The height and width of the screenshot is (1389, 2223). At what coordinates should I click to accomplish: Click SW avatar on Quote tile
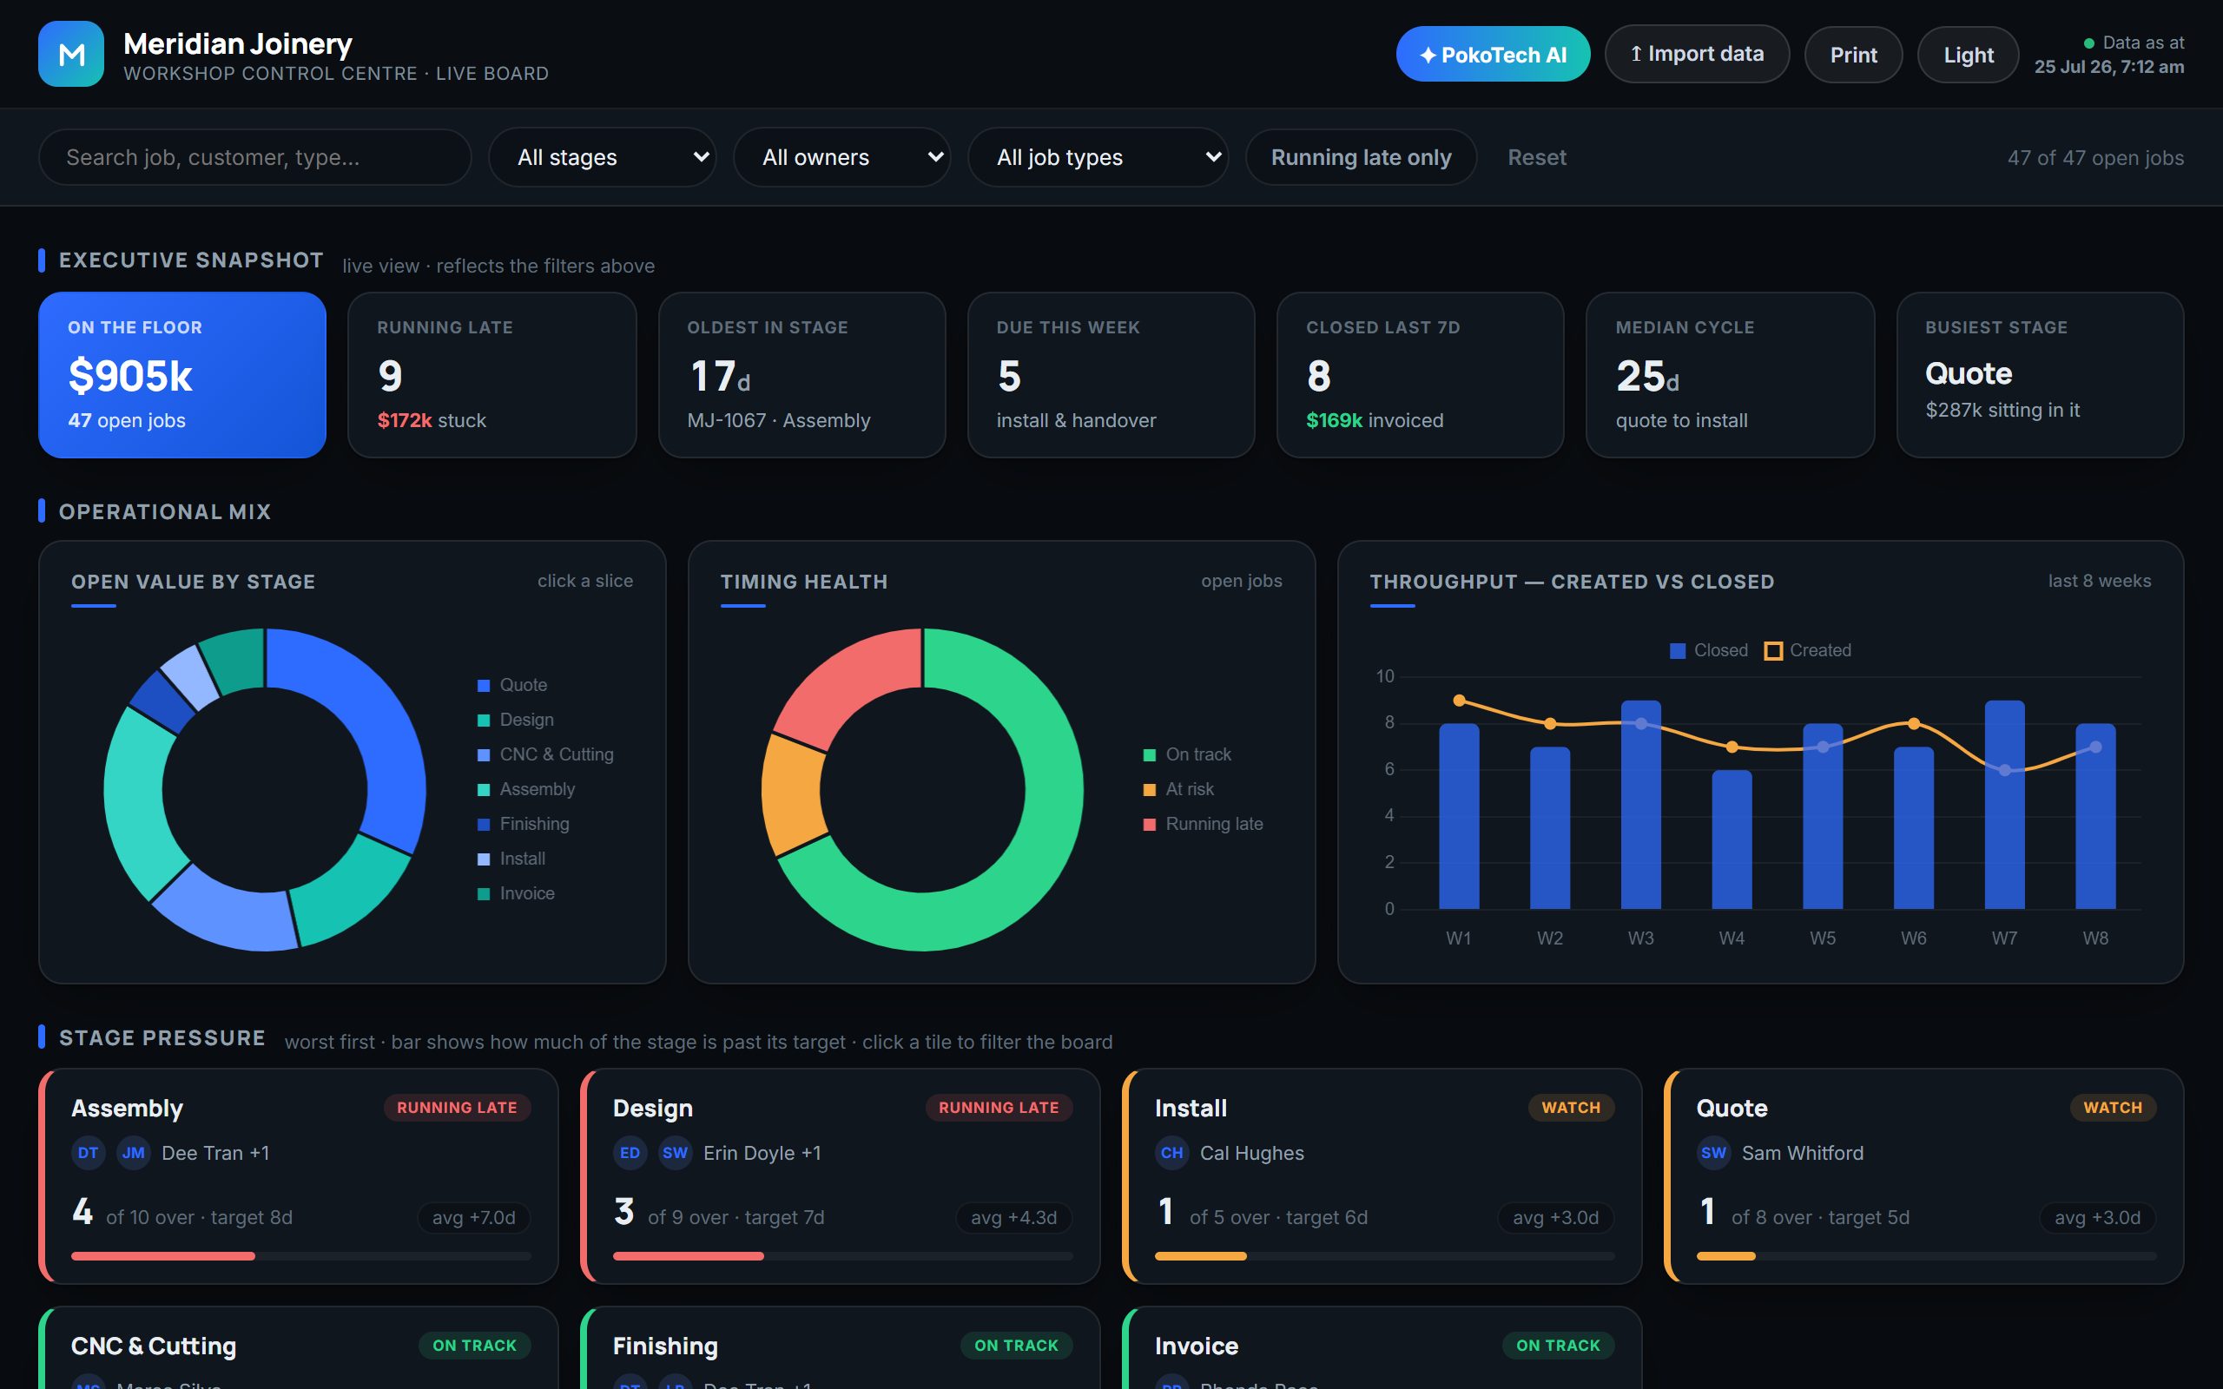coord(1714,1153)
